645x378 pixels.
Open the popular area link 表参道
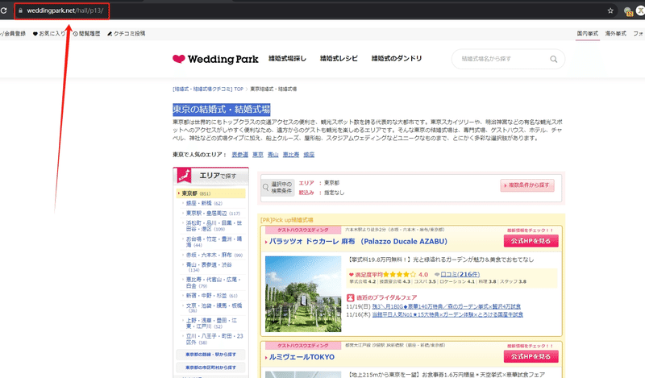(239, 155)
